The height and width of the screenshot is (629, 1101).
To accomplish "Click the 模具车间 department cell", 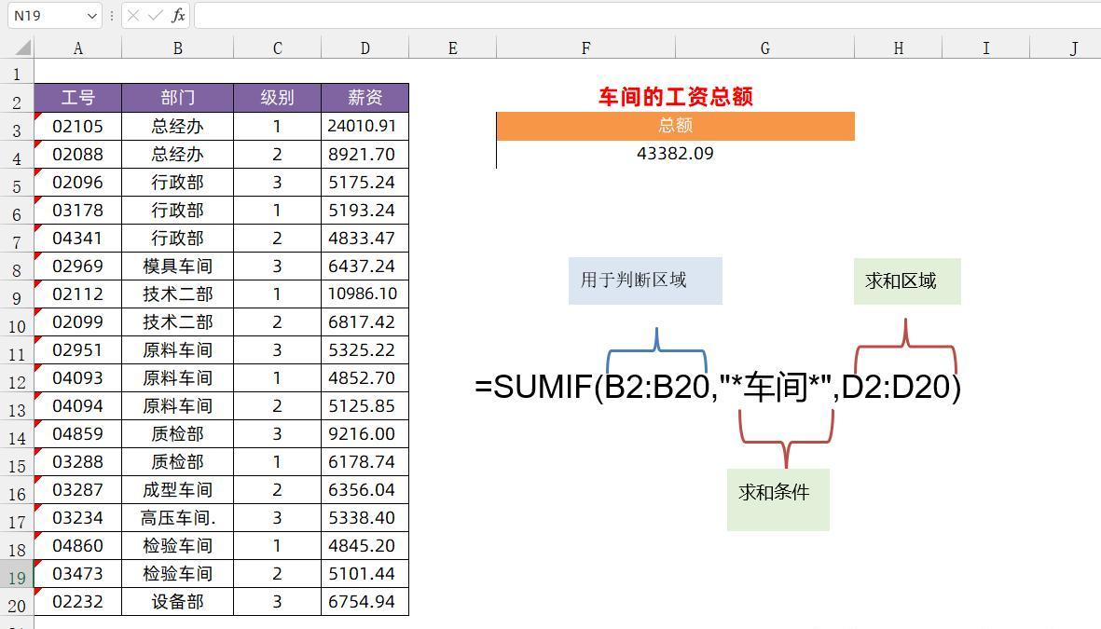I will click(178, 267).
